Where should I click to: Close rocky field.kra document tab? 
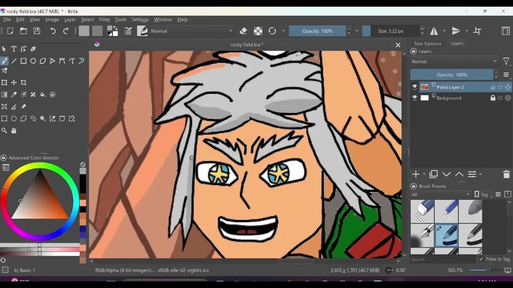coord(398,45)
